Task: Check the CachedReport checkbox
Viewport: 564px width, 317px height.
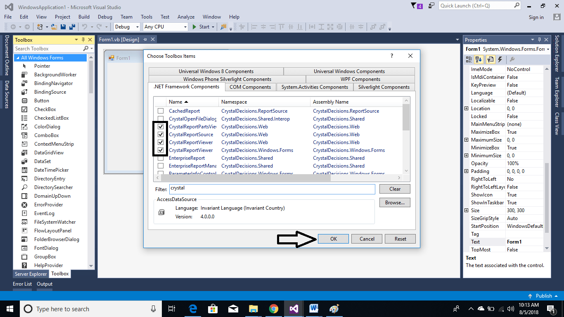Action: 161,111
